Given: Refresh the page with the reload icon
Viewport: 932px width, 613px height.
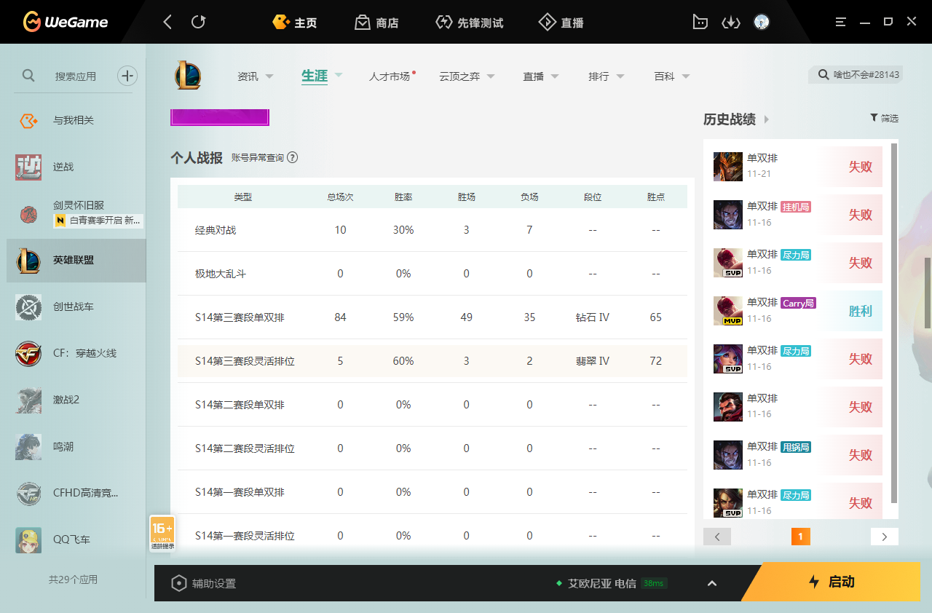Looking at the screenshot, I should [x=198, y=22].
